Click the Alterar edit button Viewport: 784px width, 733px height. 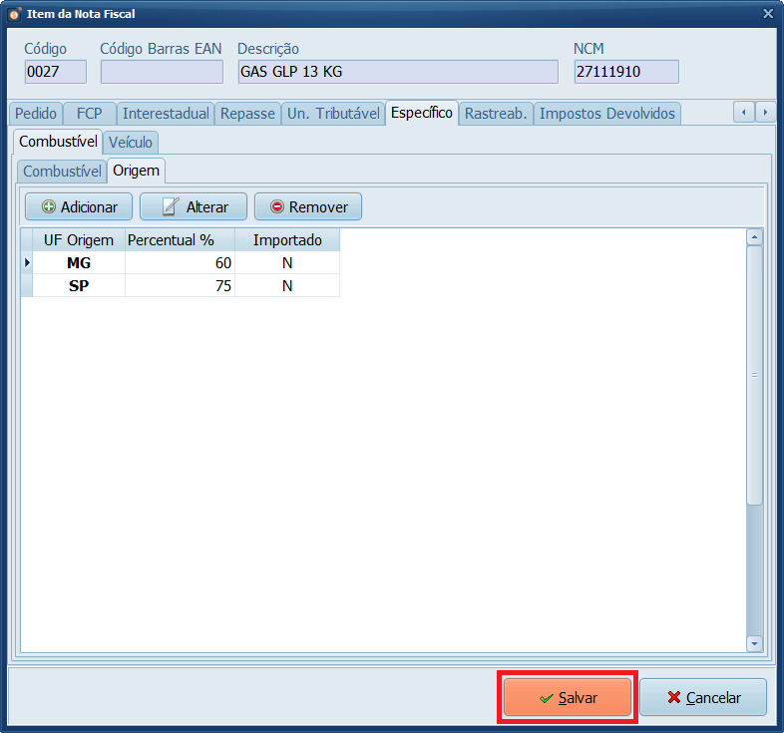194,207
